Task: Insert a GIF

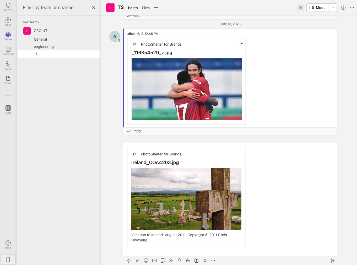Action: (154, 261)
